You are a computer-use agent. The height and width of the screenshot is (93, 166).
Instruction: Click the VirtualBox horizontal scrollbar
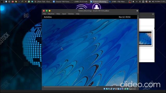point(70,87)
